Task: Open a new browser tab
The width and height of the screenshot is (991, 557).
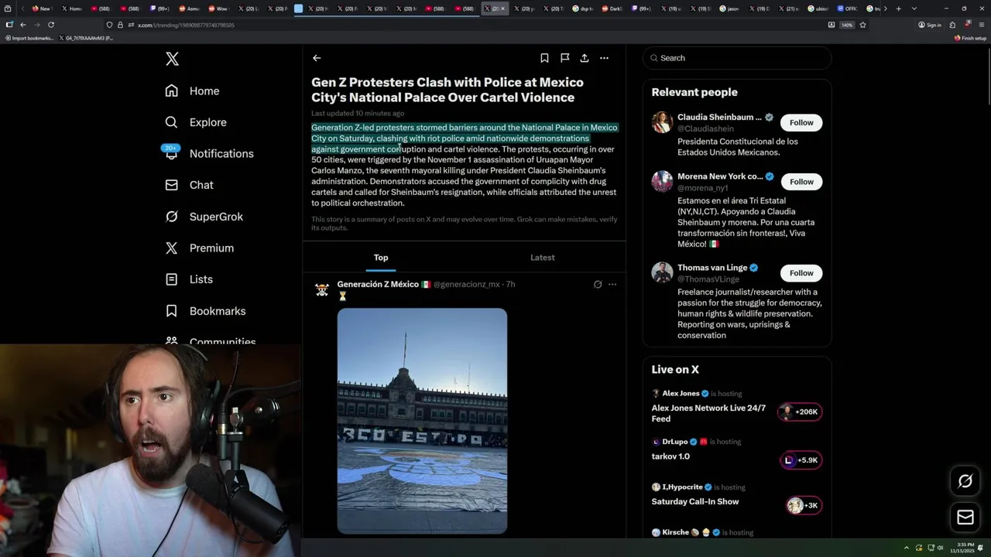Action: pyautogui.click(x=898, y=9)
